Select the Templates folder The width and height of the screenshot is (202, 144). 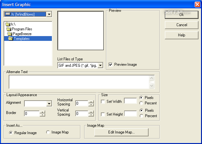click(x=28, y=39)
